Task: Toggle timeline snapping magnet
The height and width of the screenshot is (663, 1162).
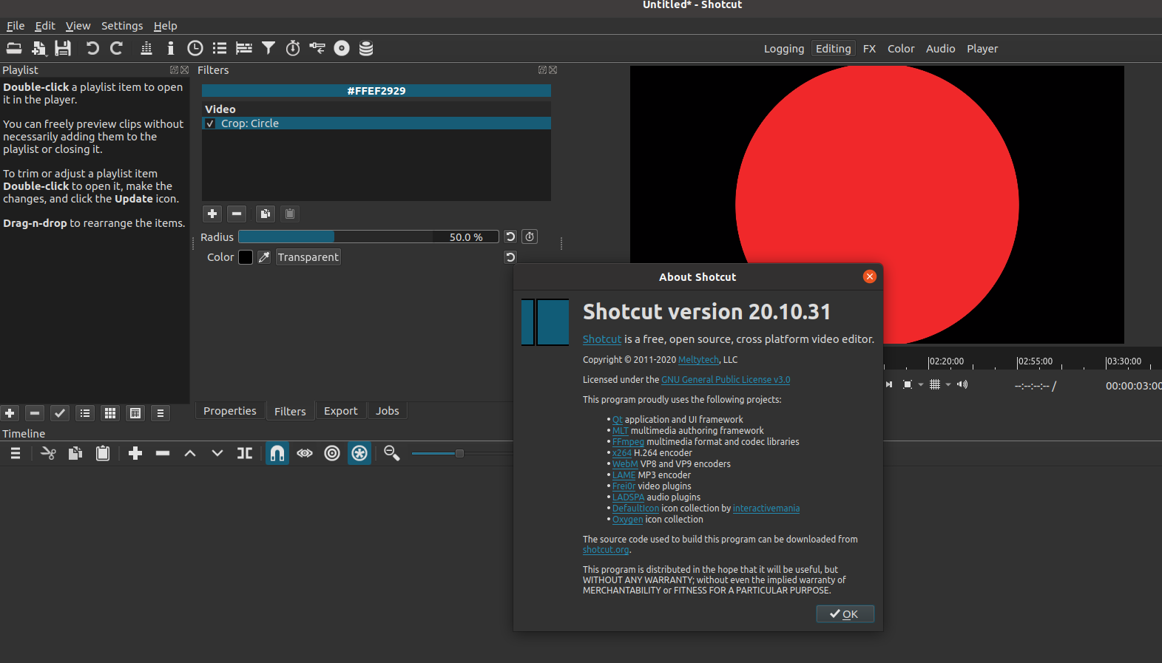Action: point(277,453)
